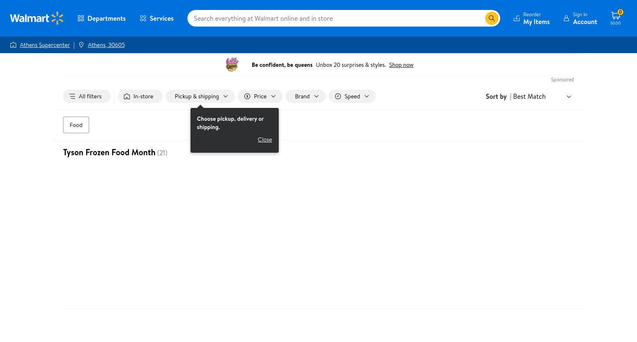Click the Brand chevron arrow
The width and height of the screenshot is (637, 342).
(x=316, y=96)
